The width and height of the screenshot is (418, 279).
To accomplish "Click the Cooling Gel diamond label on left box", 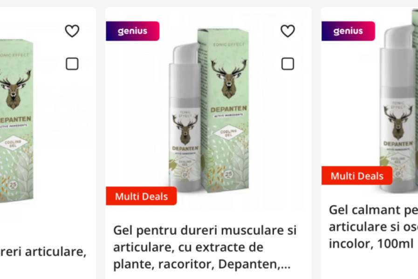I will tap(13, 143).
